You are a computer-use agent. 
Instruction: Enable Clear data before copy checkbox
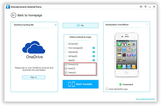click(x=107, y=89)
